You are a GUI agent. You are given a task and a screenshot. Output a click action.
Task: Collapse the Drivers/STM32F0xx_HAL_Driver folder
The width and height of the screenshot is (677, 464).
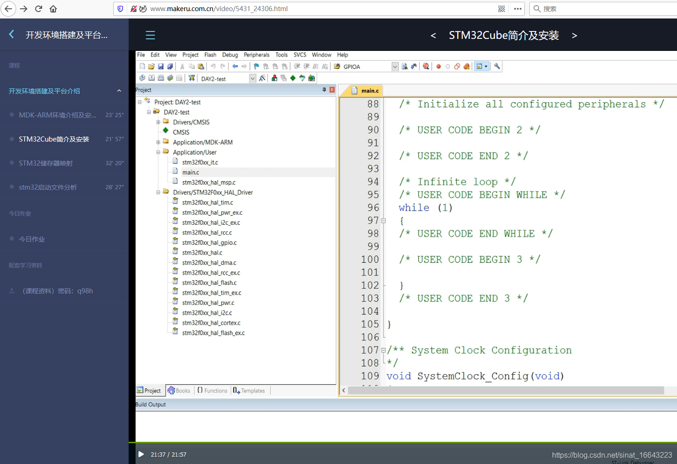pos(158,192)
